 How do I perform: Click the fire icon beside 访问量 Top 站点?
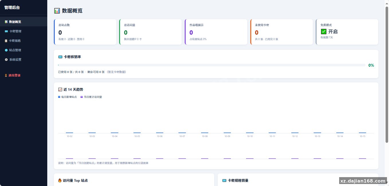[60, 181]
